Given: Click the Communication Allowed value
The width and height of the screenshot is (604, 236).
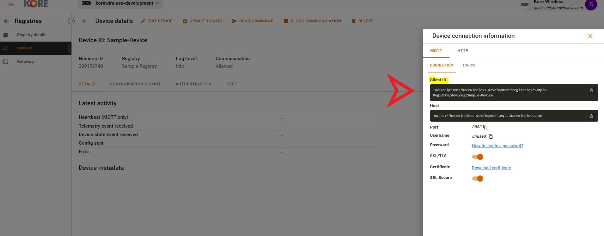Looking at the screenshot, I should pyautogui.click(x=224, y=66).
